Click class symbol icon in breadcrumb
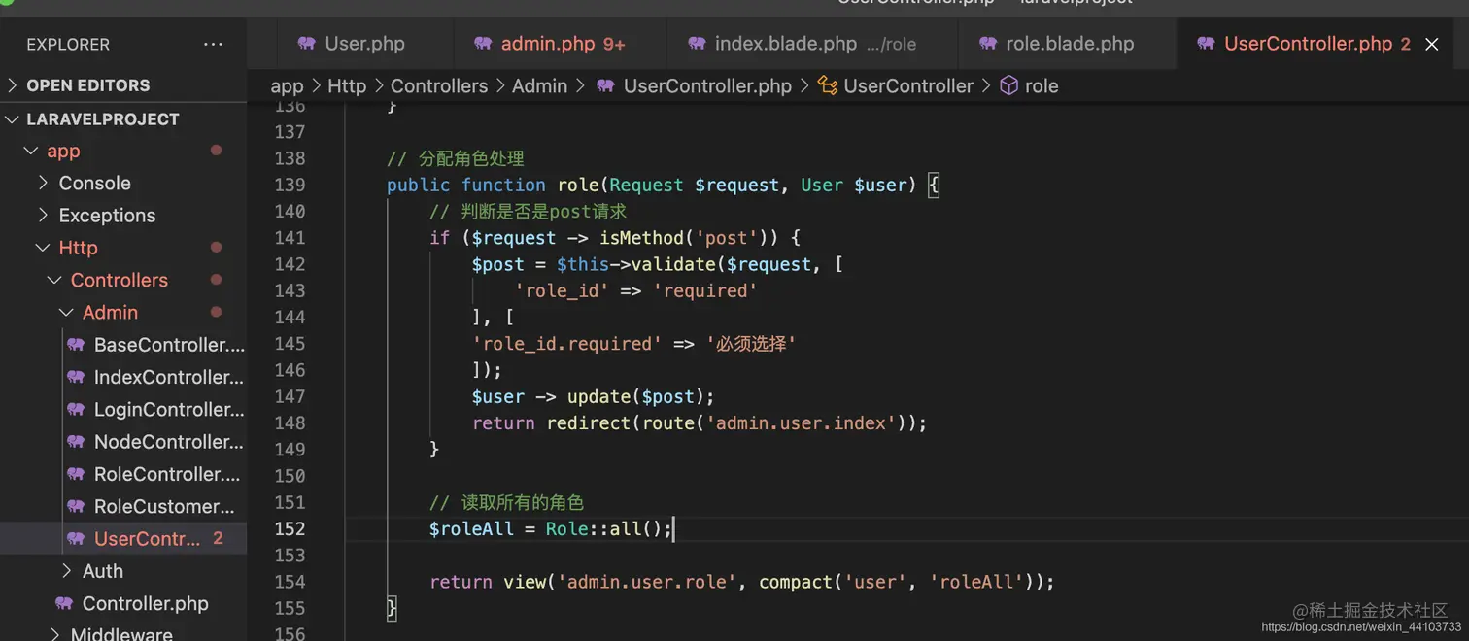This screenshot has width=1469, height=641. [x=828, y=85]
